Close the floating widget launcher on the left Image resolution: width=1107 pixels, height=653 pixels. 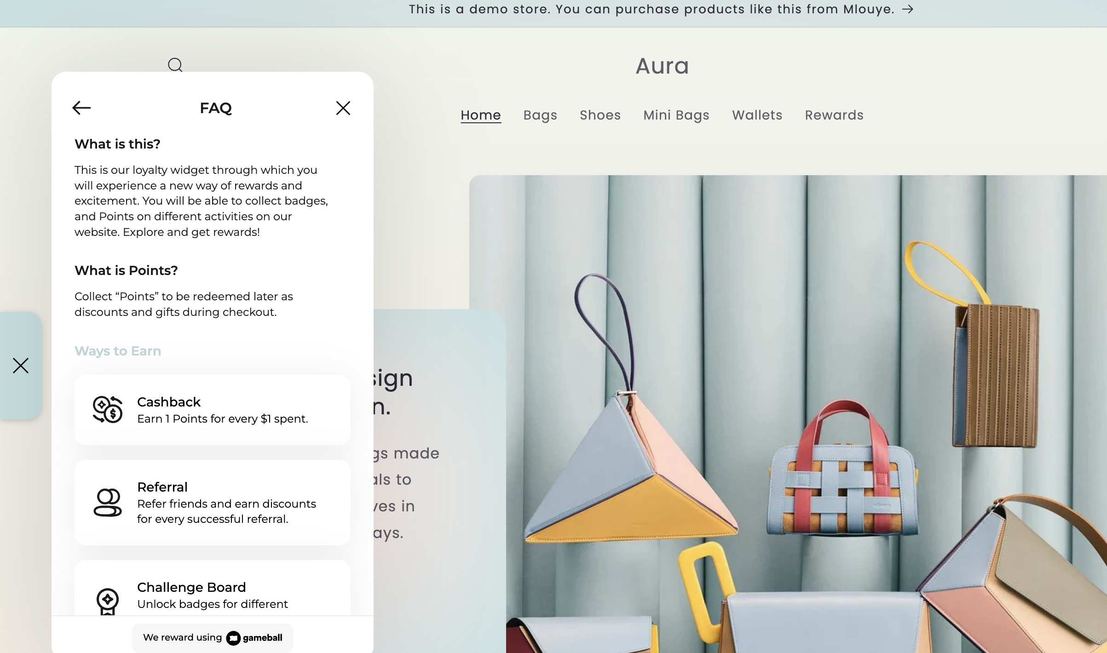pos(21,366)
